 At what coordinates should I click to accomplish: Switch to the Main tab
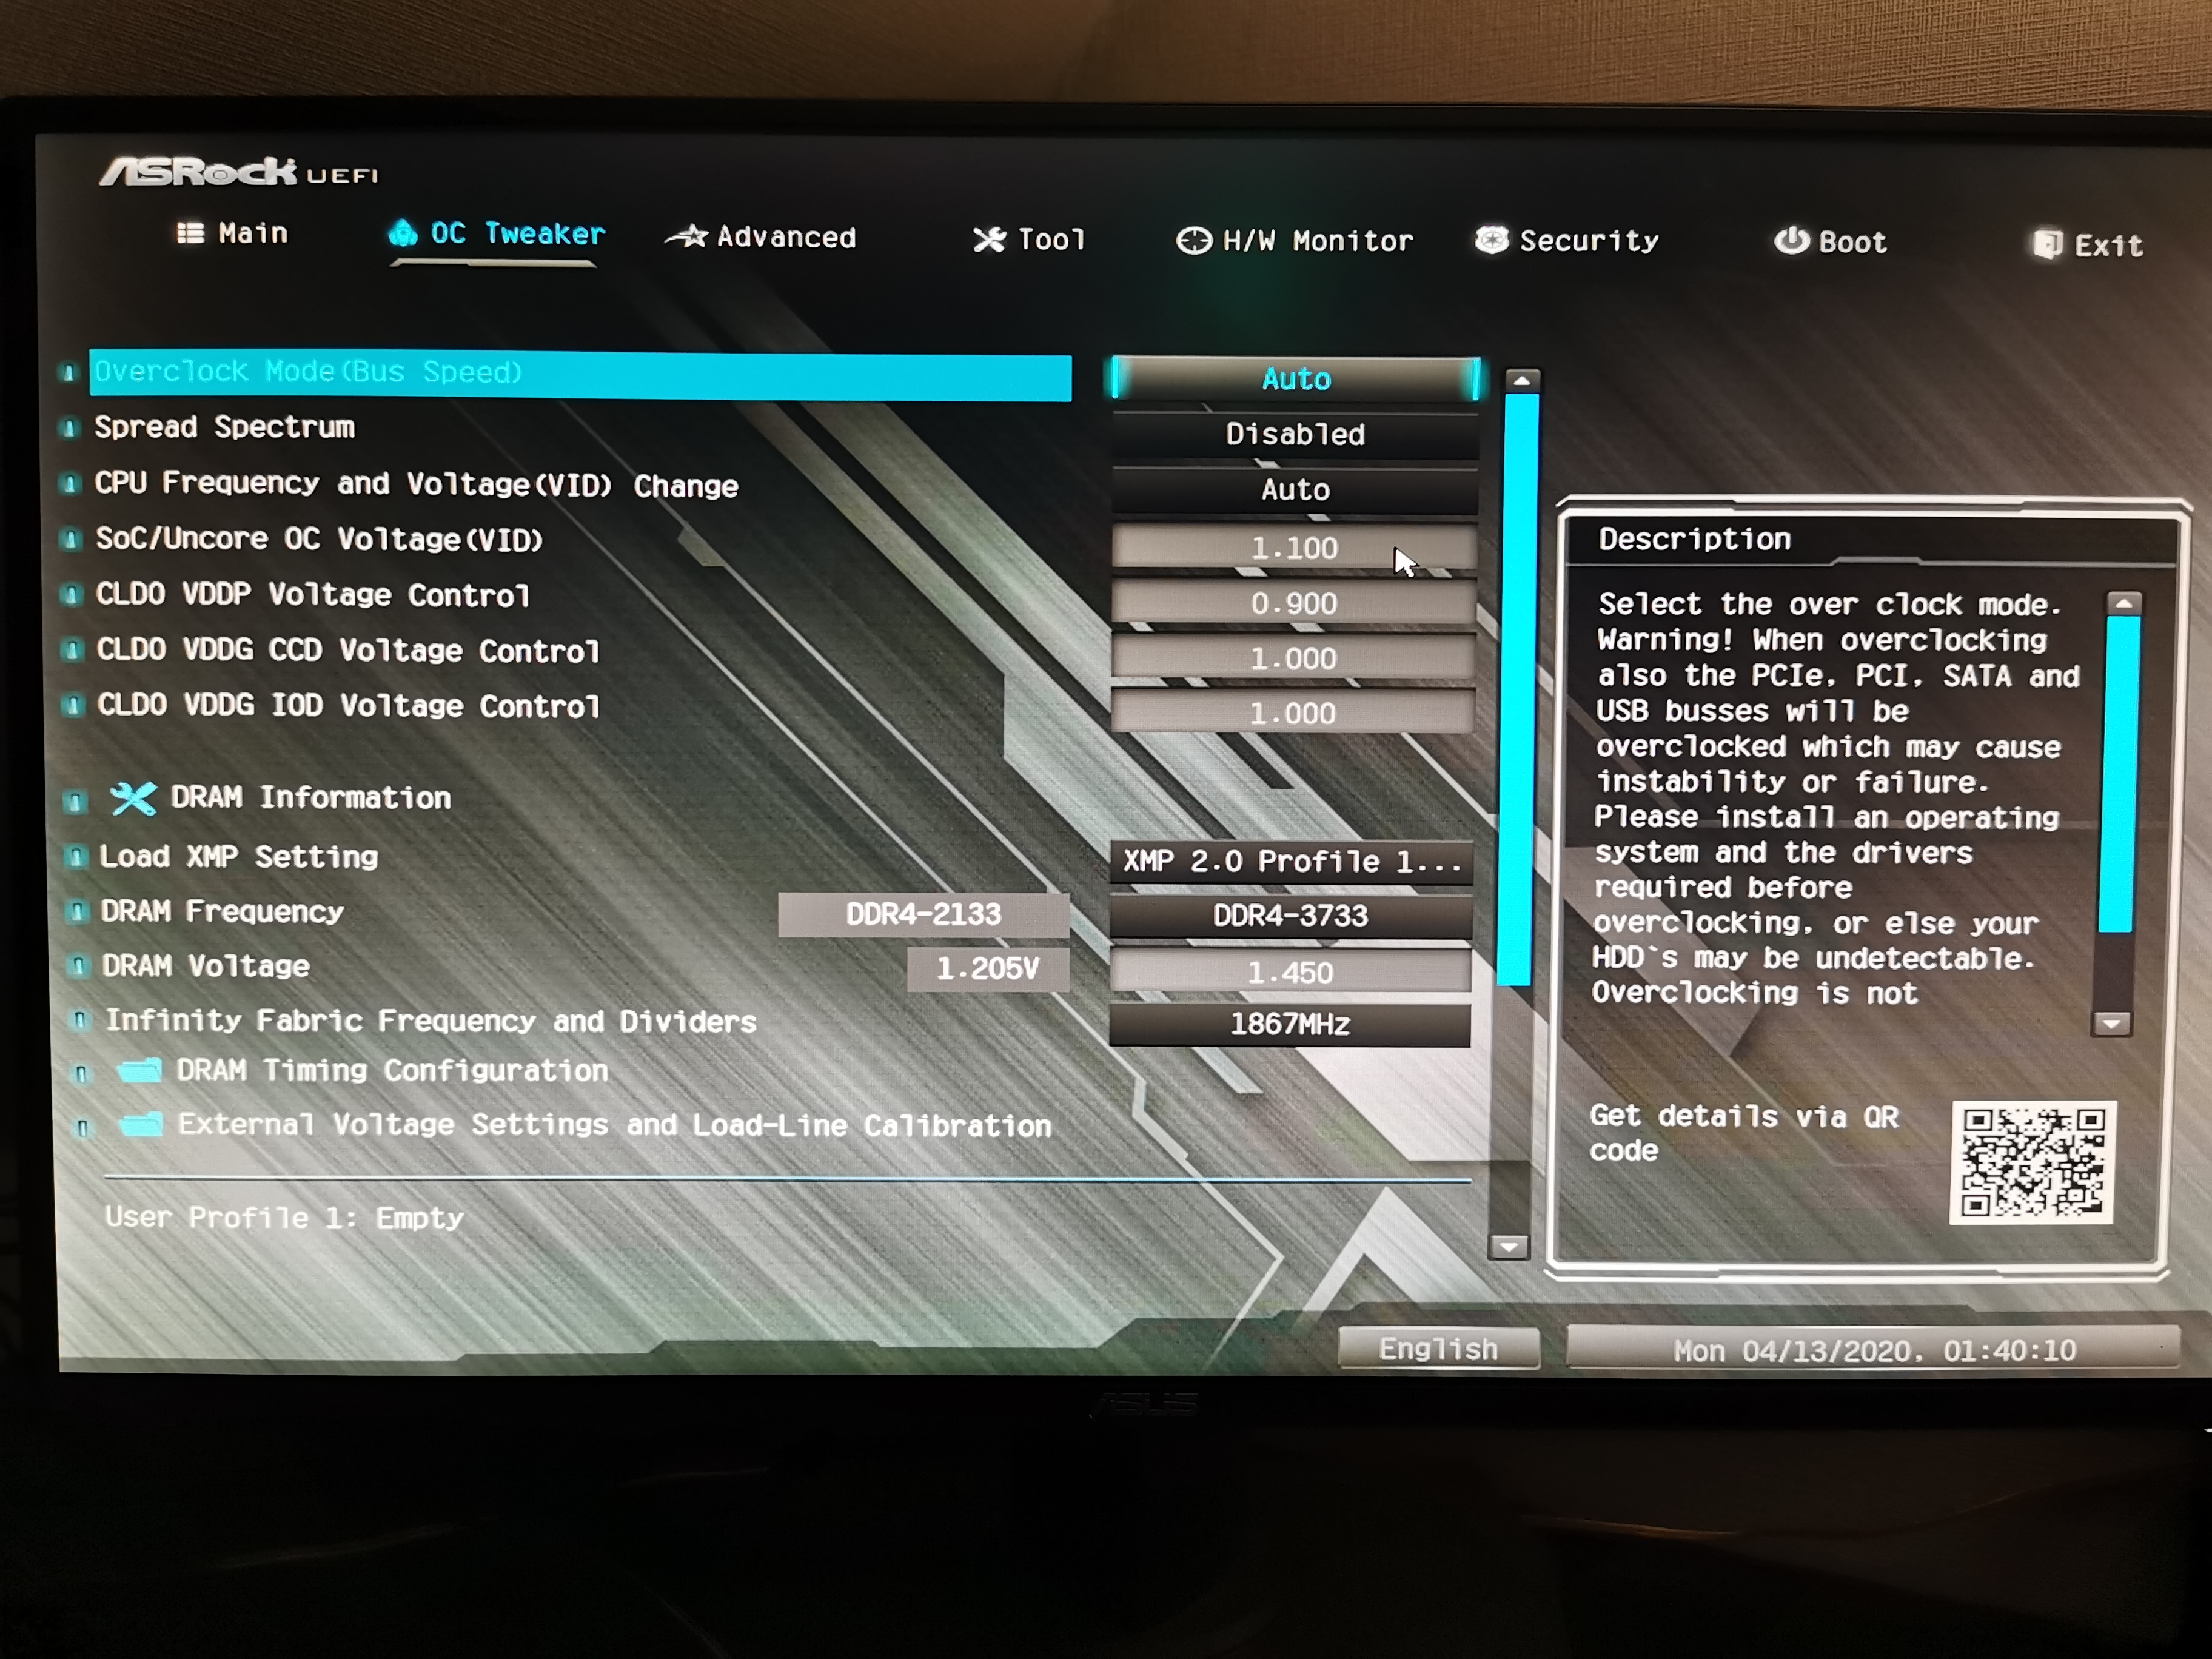[x=234, y=233]
